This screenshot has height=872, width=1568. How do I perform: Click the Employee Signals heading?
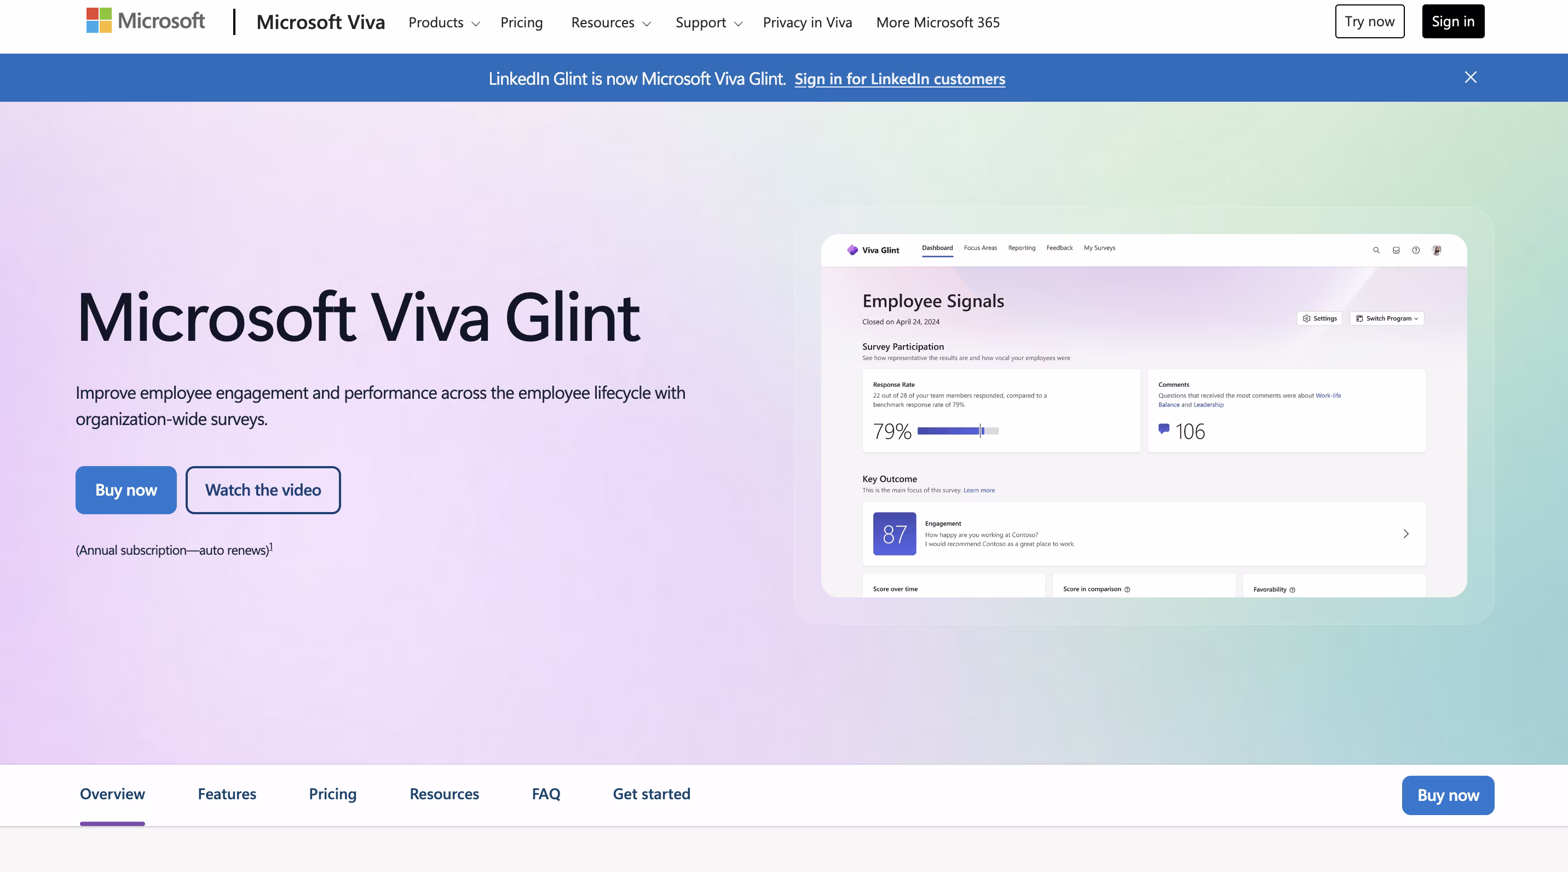pos(933,301)
